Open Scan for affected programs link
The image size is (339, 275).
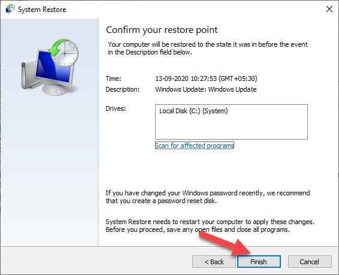pos(195,146)
